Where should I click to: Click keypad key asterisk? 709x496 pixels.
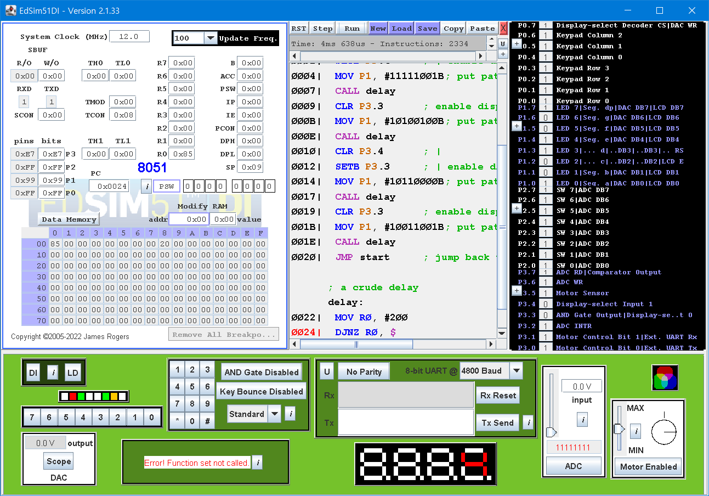[177, 421]
